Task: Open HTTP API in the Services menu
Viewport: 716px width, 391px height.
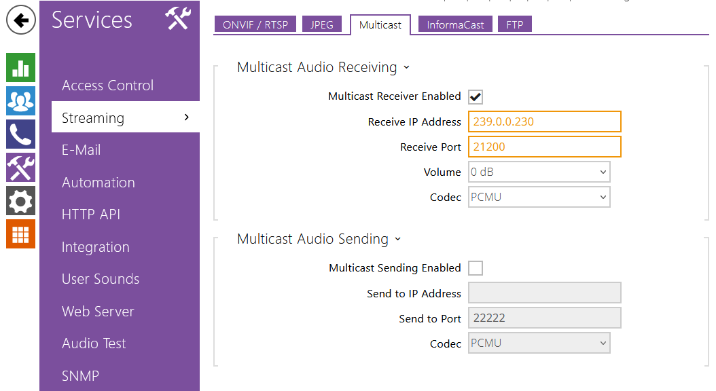Action: 91,215
